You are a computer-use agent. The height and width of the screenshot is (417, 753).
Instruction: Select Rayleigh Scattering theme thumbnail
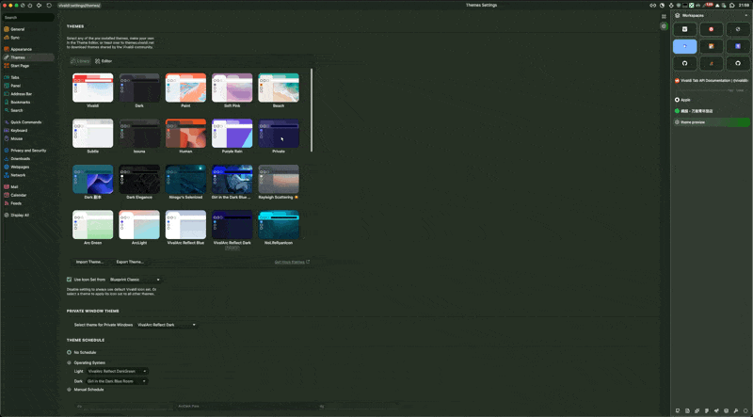coord(279,179)
